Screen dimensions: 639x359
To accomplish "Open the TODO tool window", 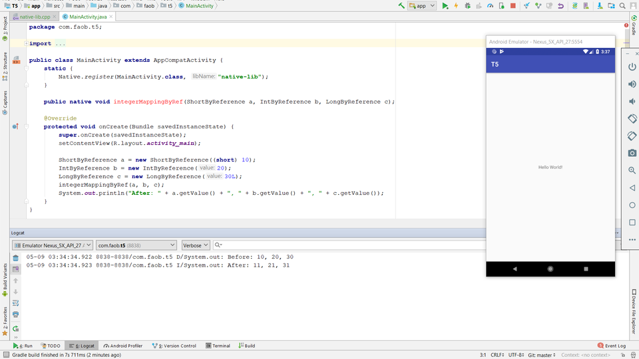I will [51, 346].
